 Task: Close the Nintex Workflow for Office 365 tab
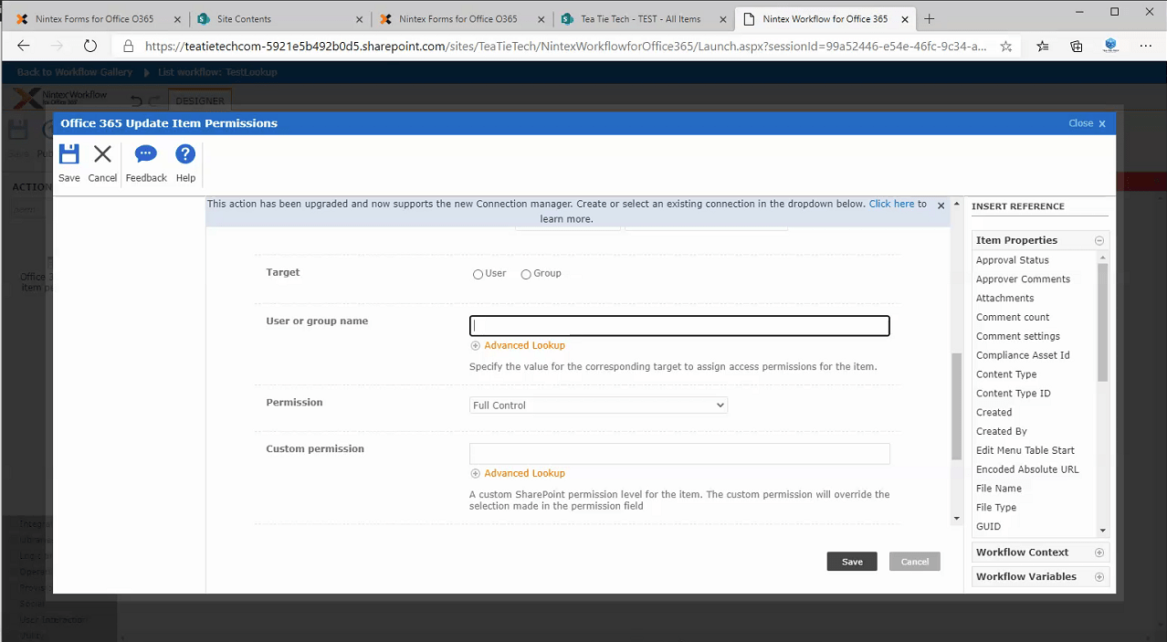click(903, 18)
